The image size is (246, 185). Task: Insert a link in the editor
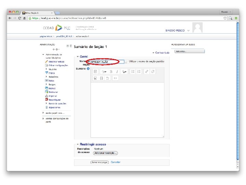(x=147, y=72)
